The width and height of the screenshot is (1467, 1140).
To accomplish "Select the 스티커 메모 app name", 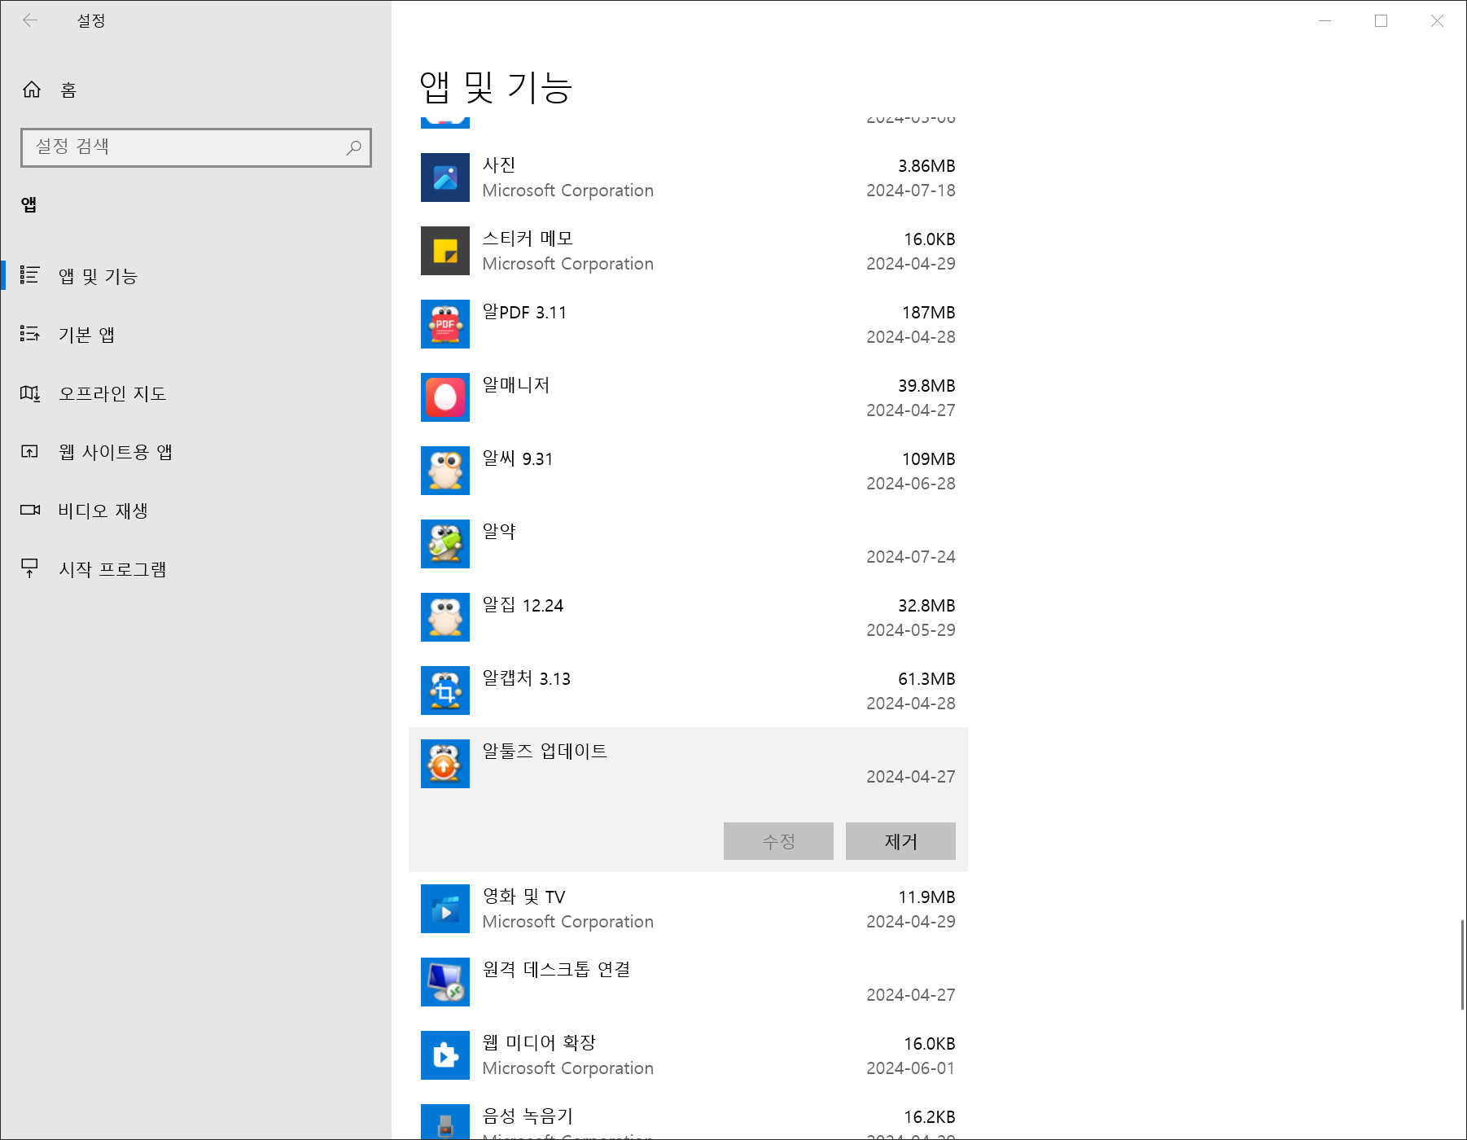I will 528,239.
